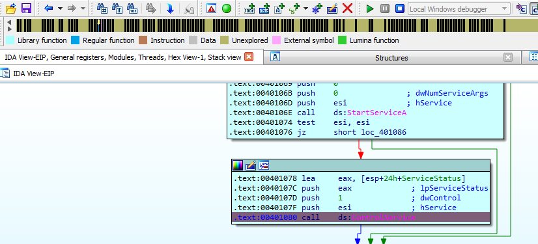Search for byte sequence binoculars 101 icon
538x244 pixels.
(132, 8)
